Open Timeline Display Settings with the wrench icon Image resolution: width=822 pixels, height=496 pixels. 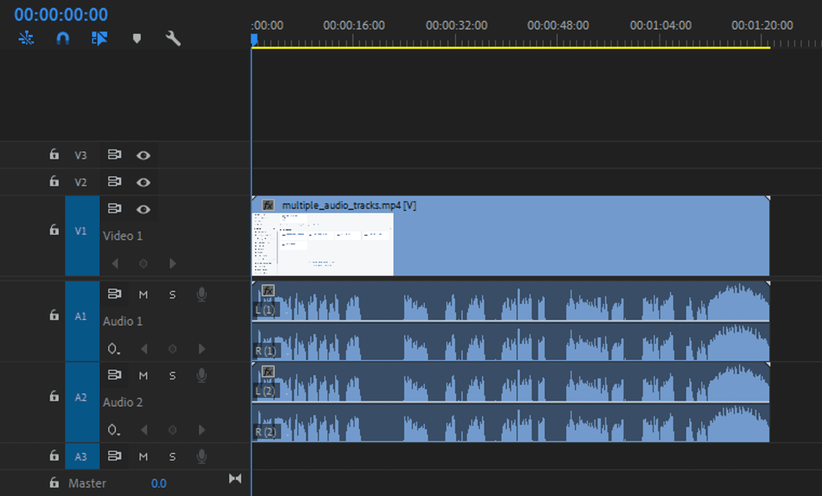pyautogui.click(x=173, y=38)
